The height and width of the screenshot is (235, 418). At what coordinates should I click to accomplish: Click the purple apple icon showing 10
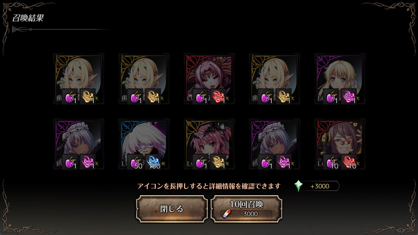[x=331, y=162]
